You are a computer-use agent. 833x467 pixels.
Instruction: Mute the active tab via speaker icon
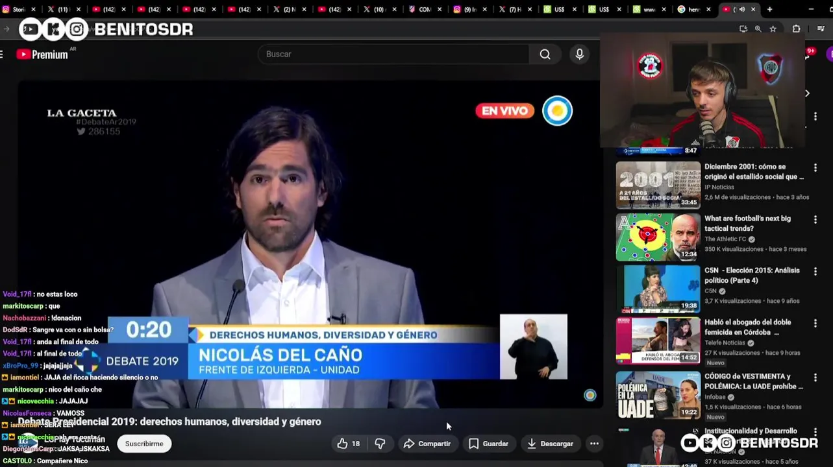pyautogui.click(x=741, y=10)
